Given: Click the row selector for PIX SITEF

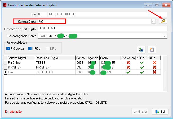Looking at the screenshot, I should click(x=6, y=67).
